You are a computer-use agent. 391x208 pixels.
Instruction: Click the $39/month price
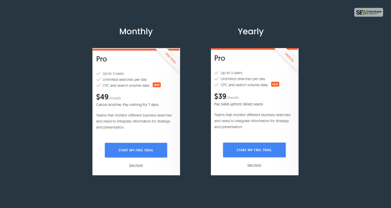point(226,97)
